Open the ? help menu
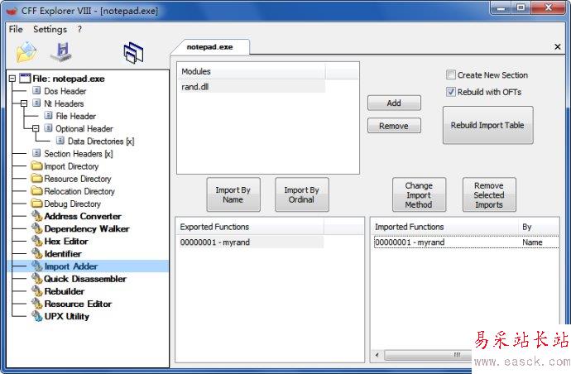 click(x=79, y=29)
